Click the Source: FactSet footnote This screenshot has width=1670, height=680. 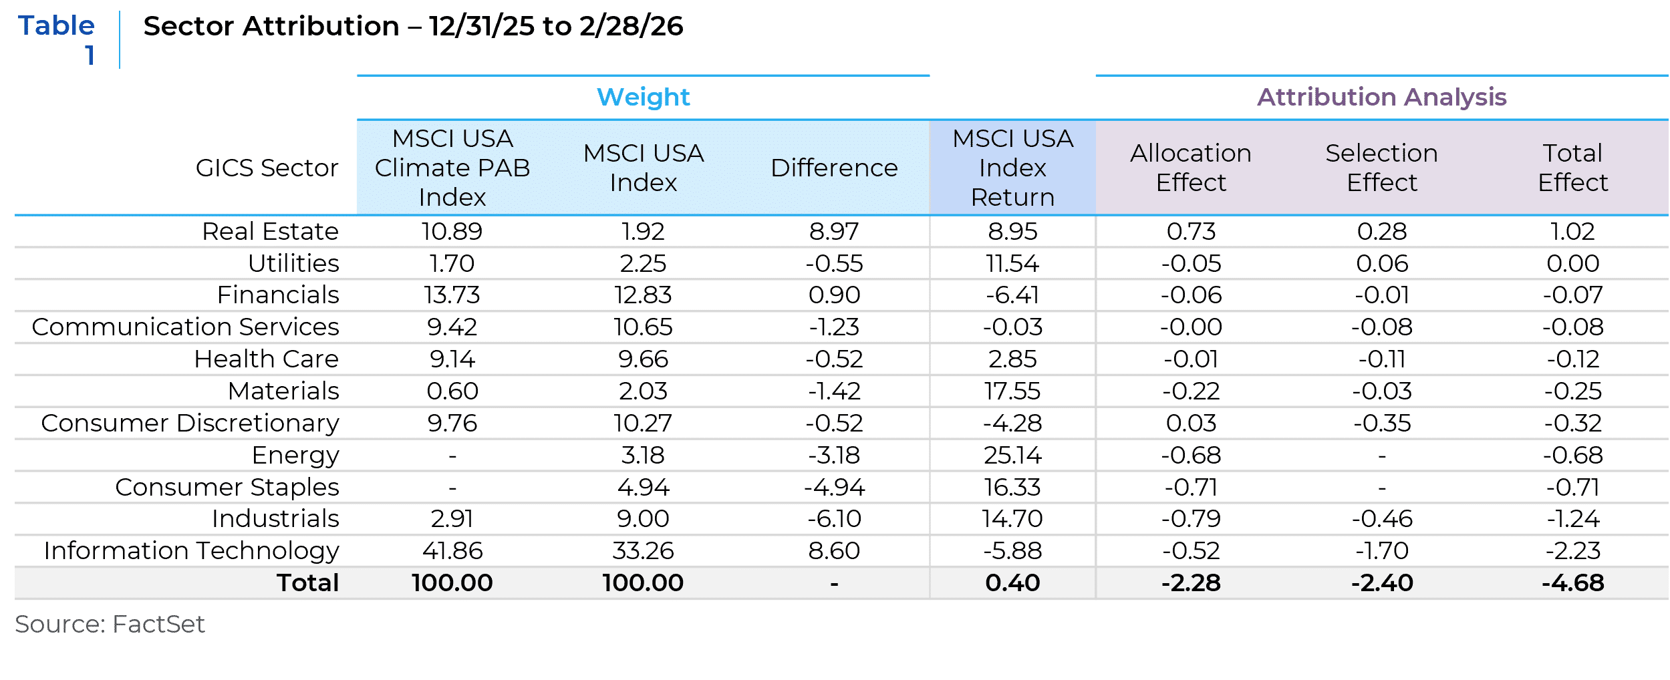[x=110, y=624]
